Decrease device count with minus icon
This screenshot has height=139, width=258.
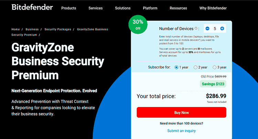207,29
